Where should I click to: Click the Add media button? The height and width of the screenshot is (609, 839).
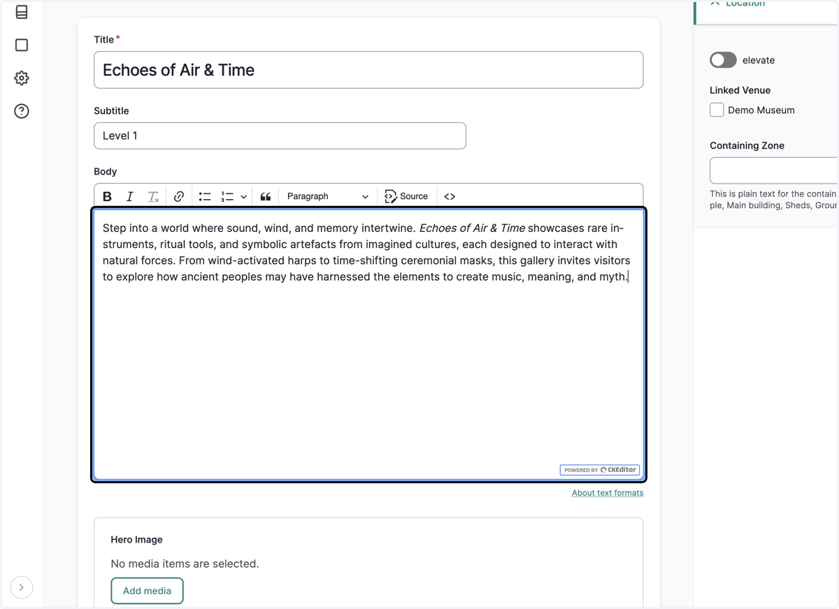tap(147, 591)
